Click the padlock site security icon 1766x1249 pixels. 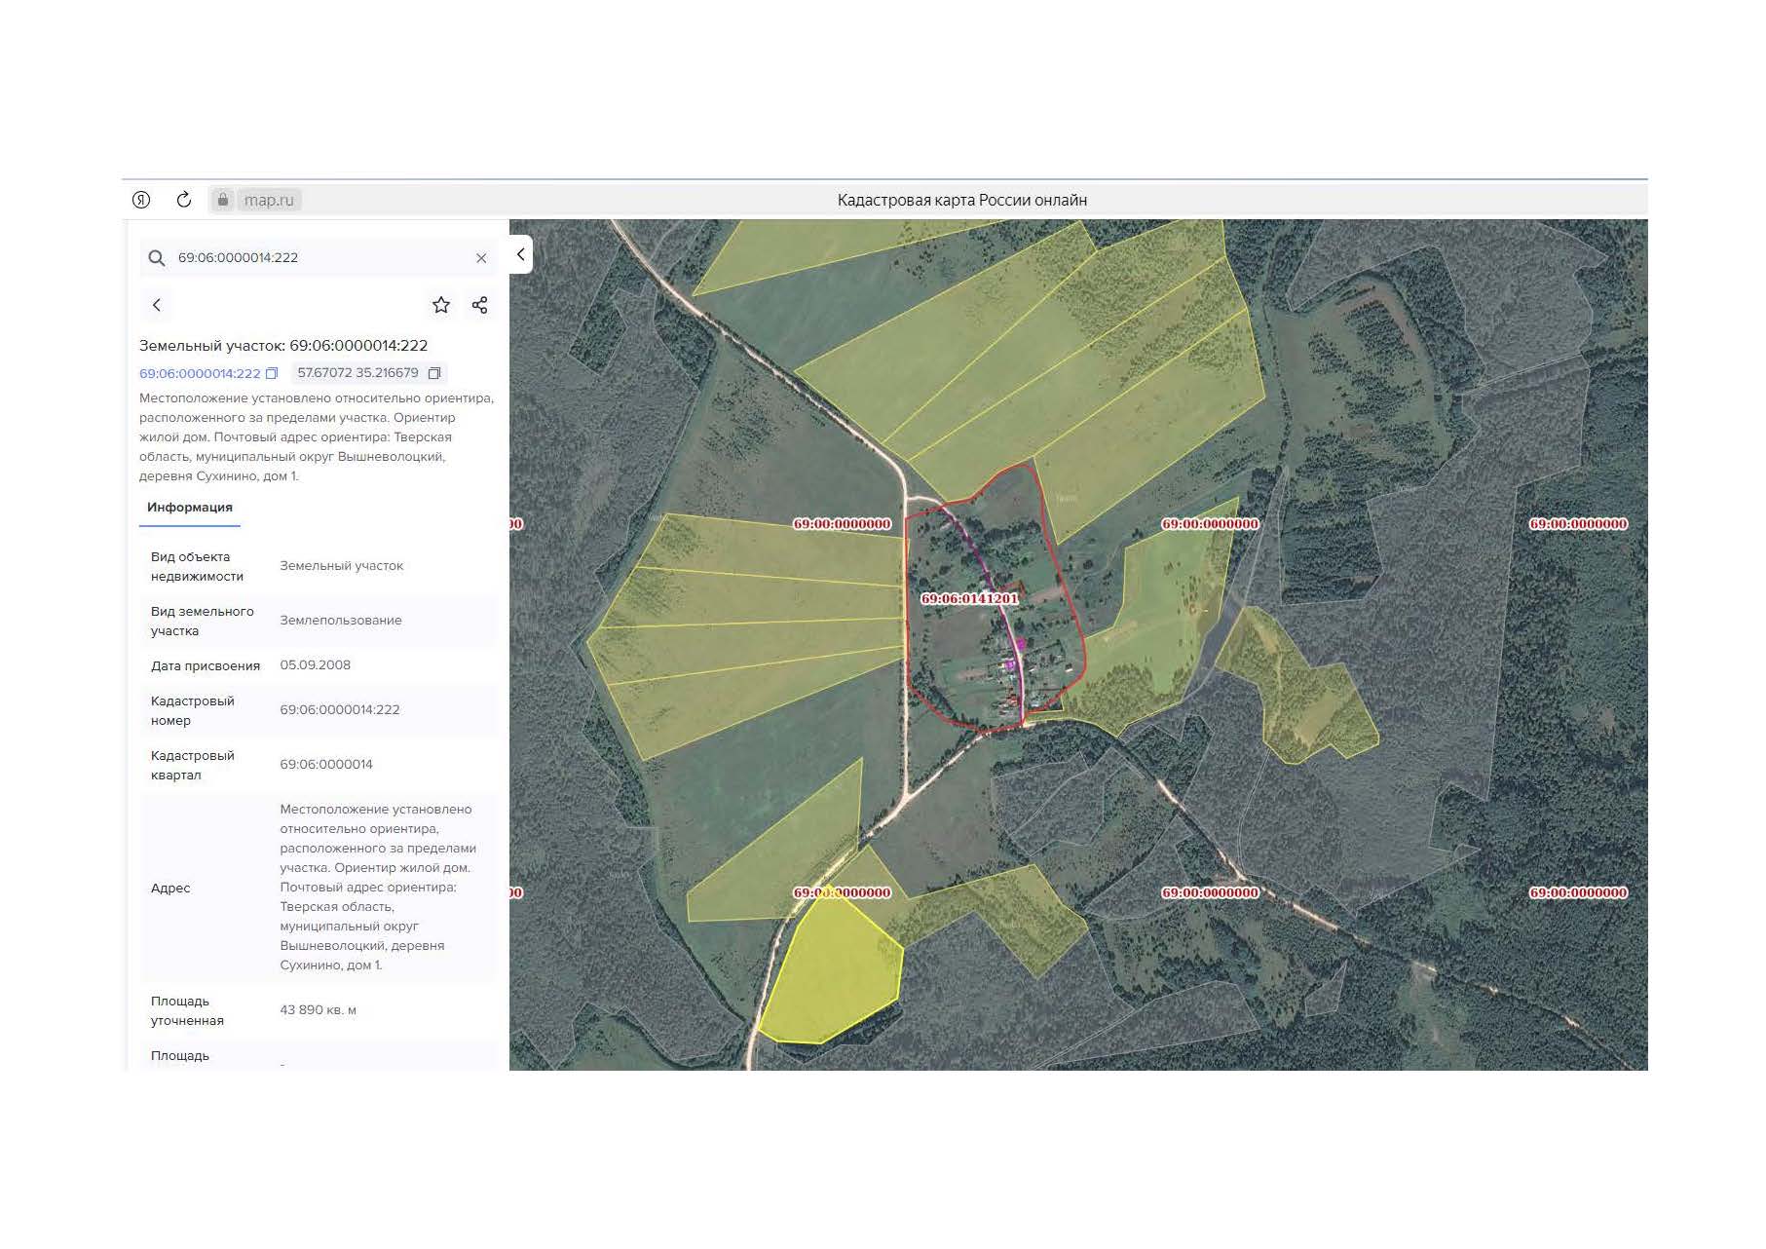click(223, 200)
